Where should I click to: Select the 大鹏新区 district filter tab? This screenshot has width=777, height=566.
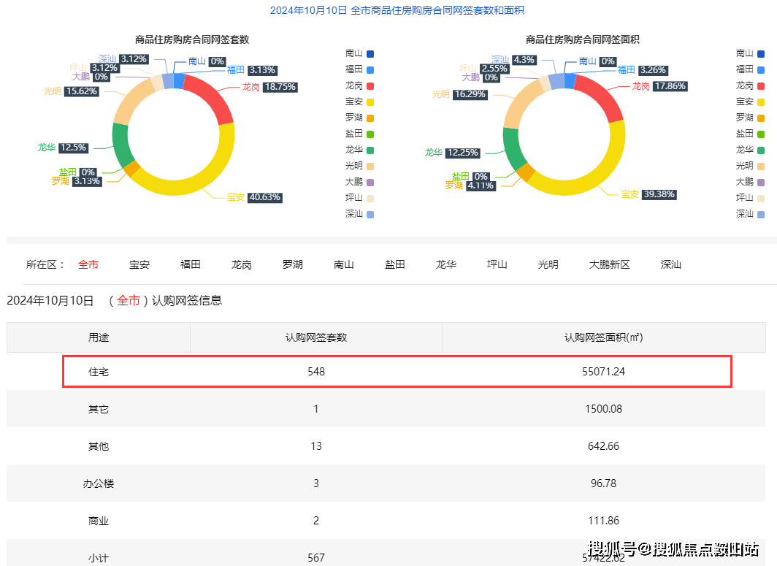point(610,264)
